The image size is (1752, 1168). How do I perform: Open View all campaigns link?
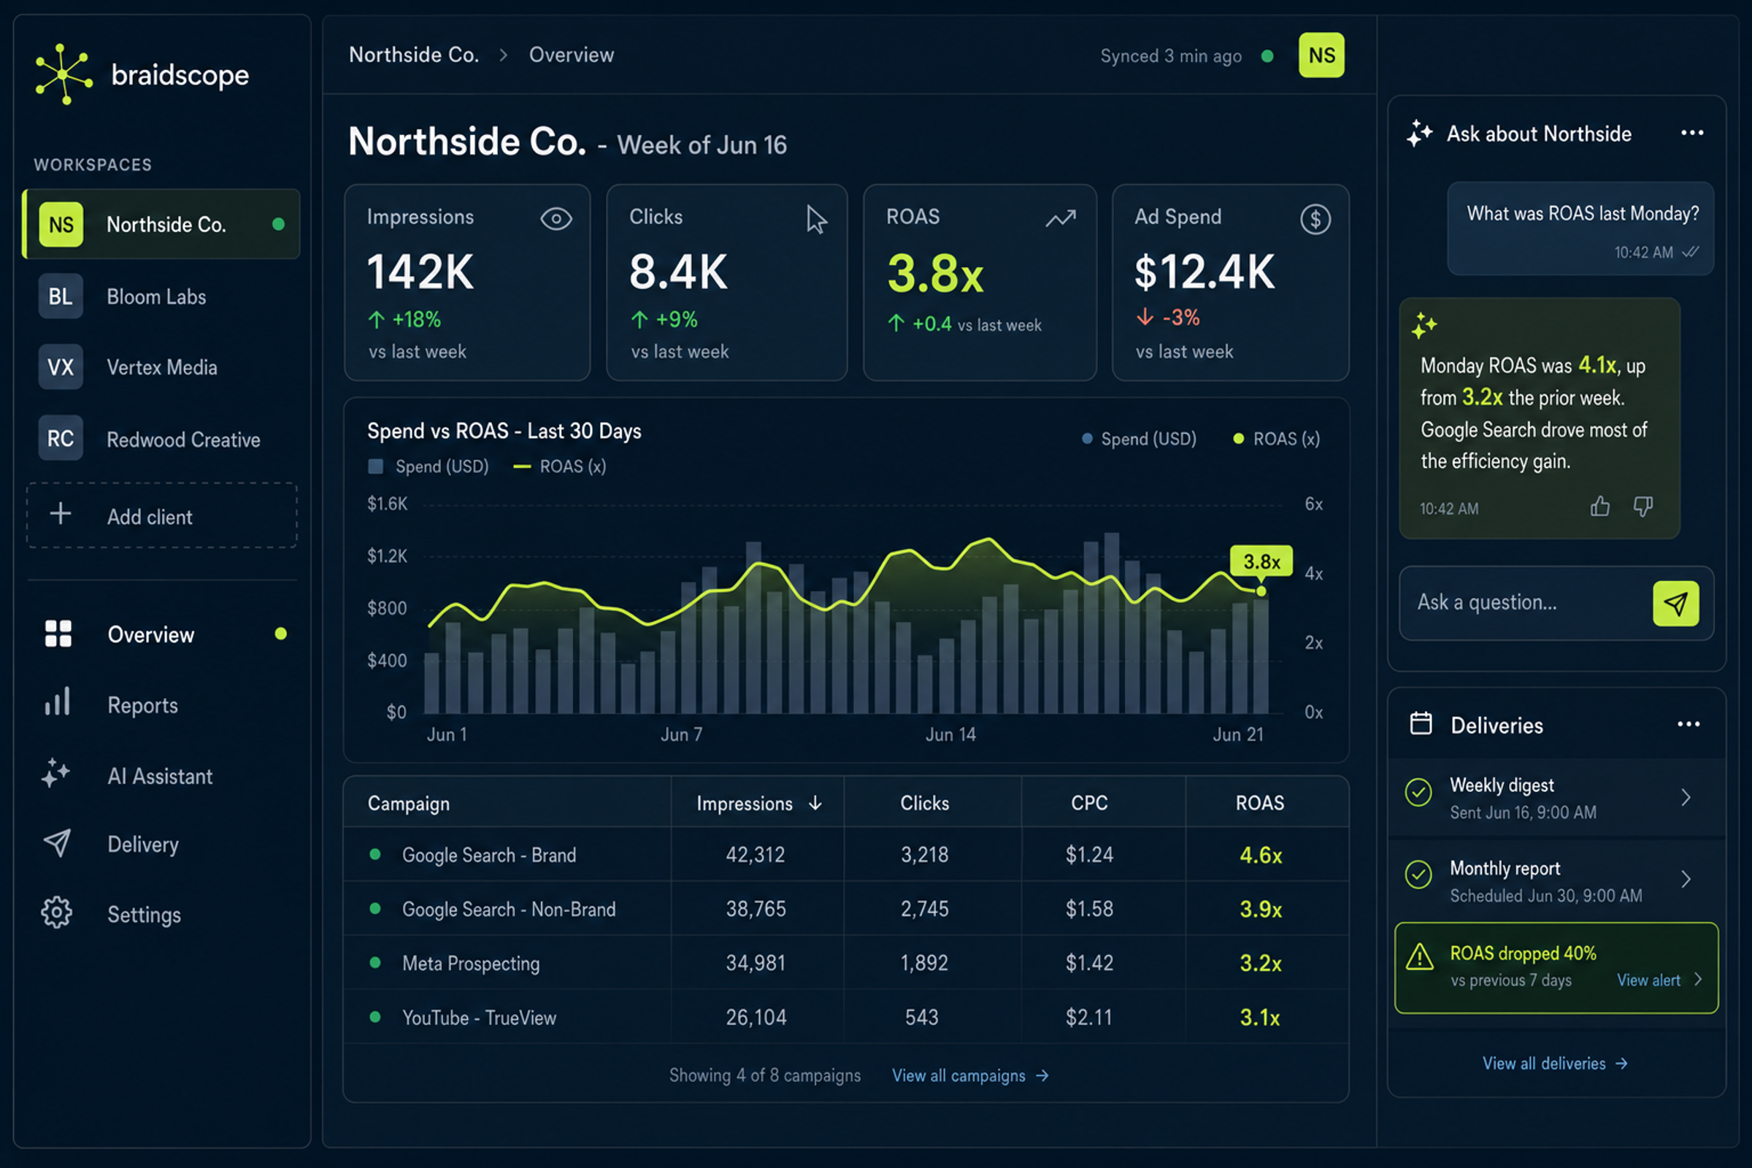pos(971,1075)
